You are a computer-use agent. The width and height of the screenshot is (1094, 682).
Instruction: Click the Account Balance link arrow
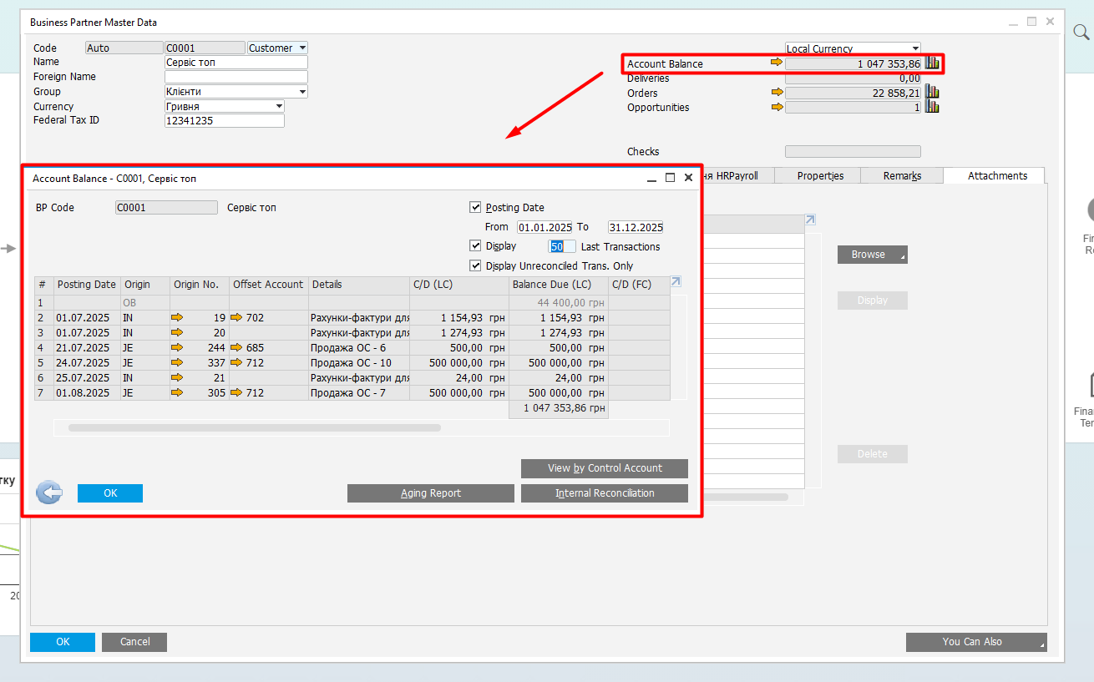click(777, 63)
